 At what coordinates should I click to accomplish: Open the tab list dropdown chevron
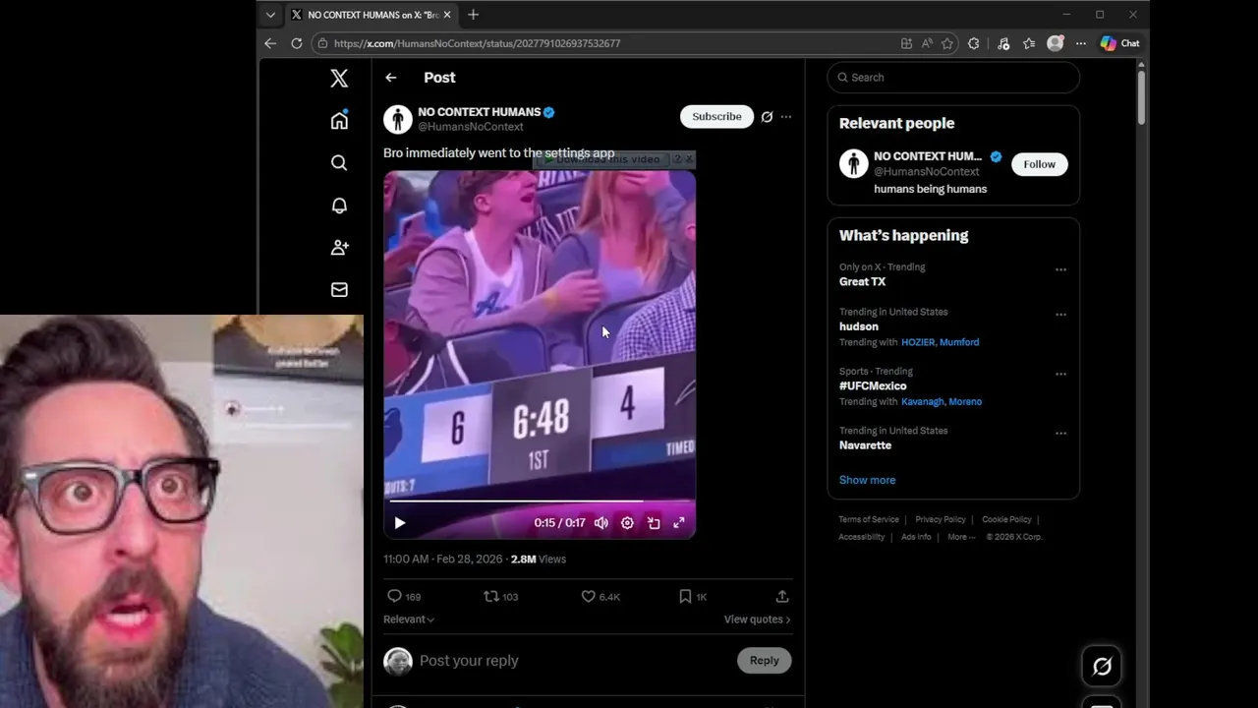click(x=270, y=15)
